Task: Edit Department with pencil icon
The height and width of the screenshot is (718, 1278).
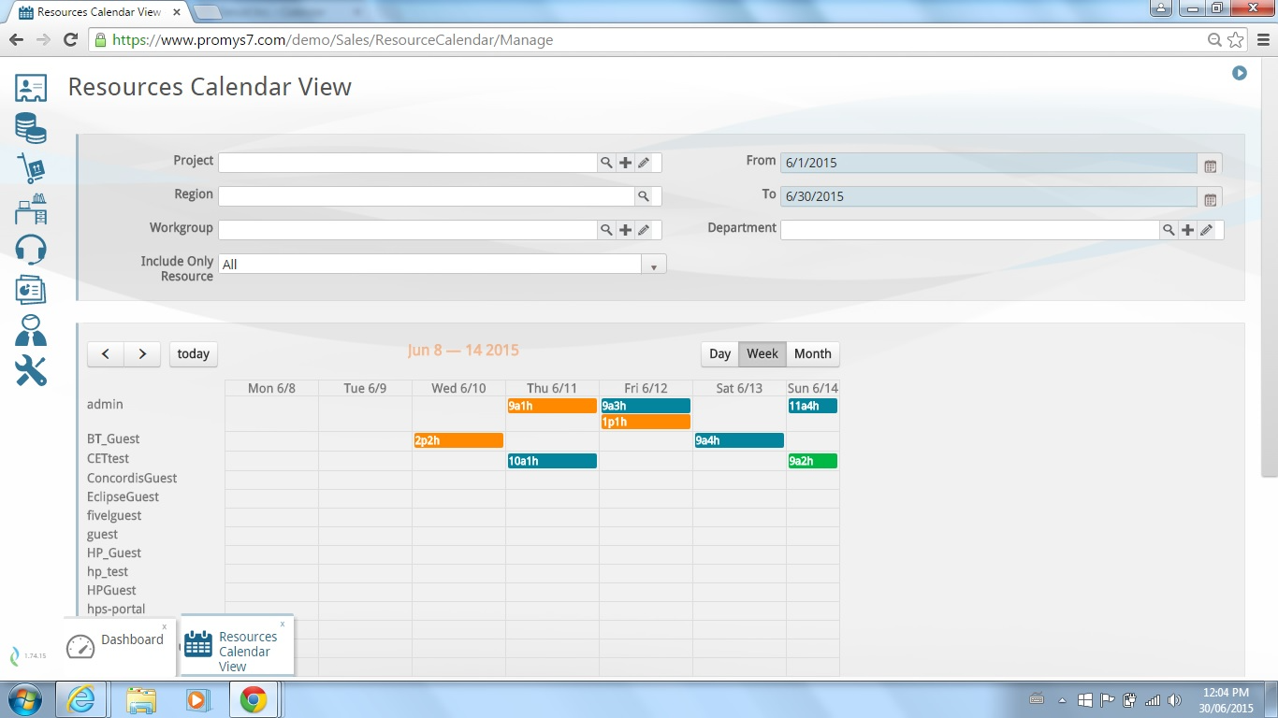Action: (x=1206, y=230)
